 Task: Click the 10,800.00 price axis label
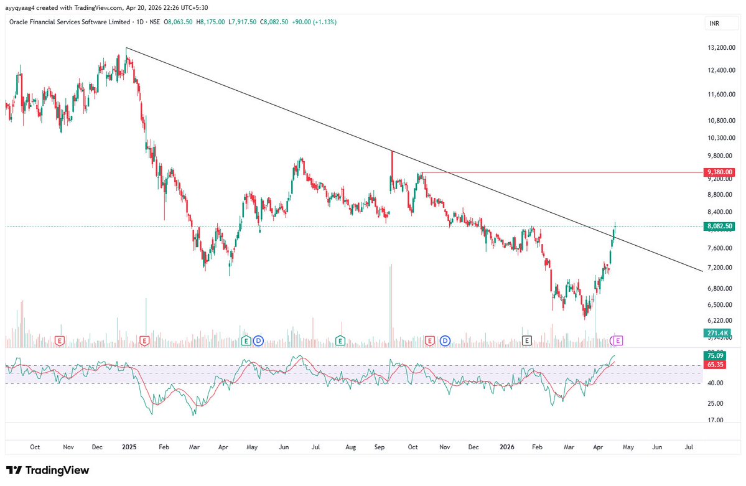pos(721,121)
